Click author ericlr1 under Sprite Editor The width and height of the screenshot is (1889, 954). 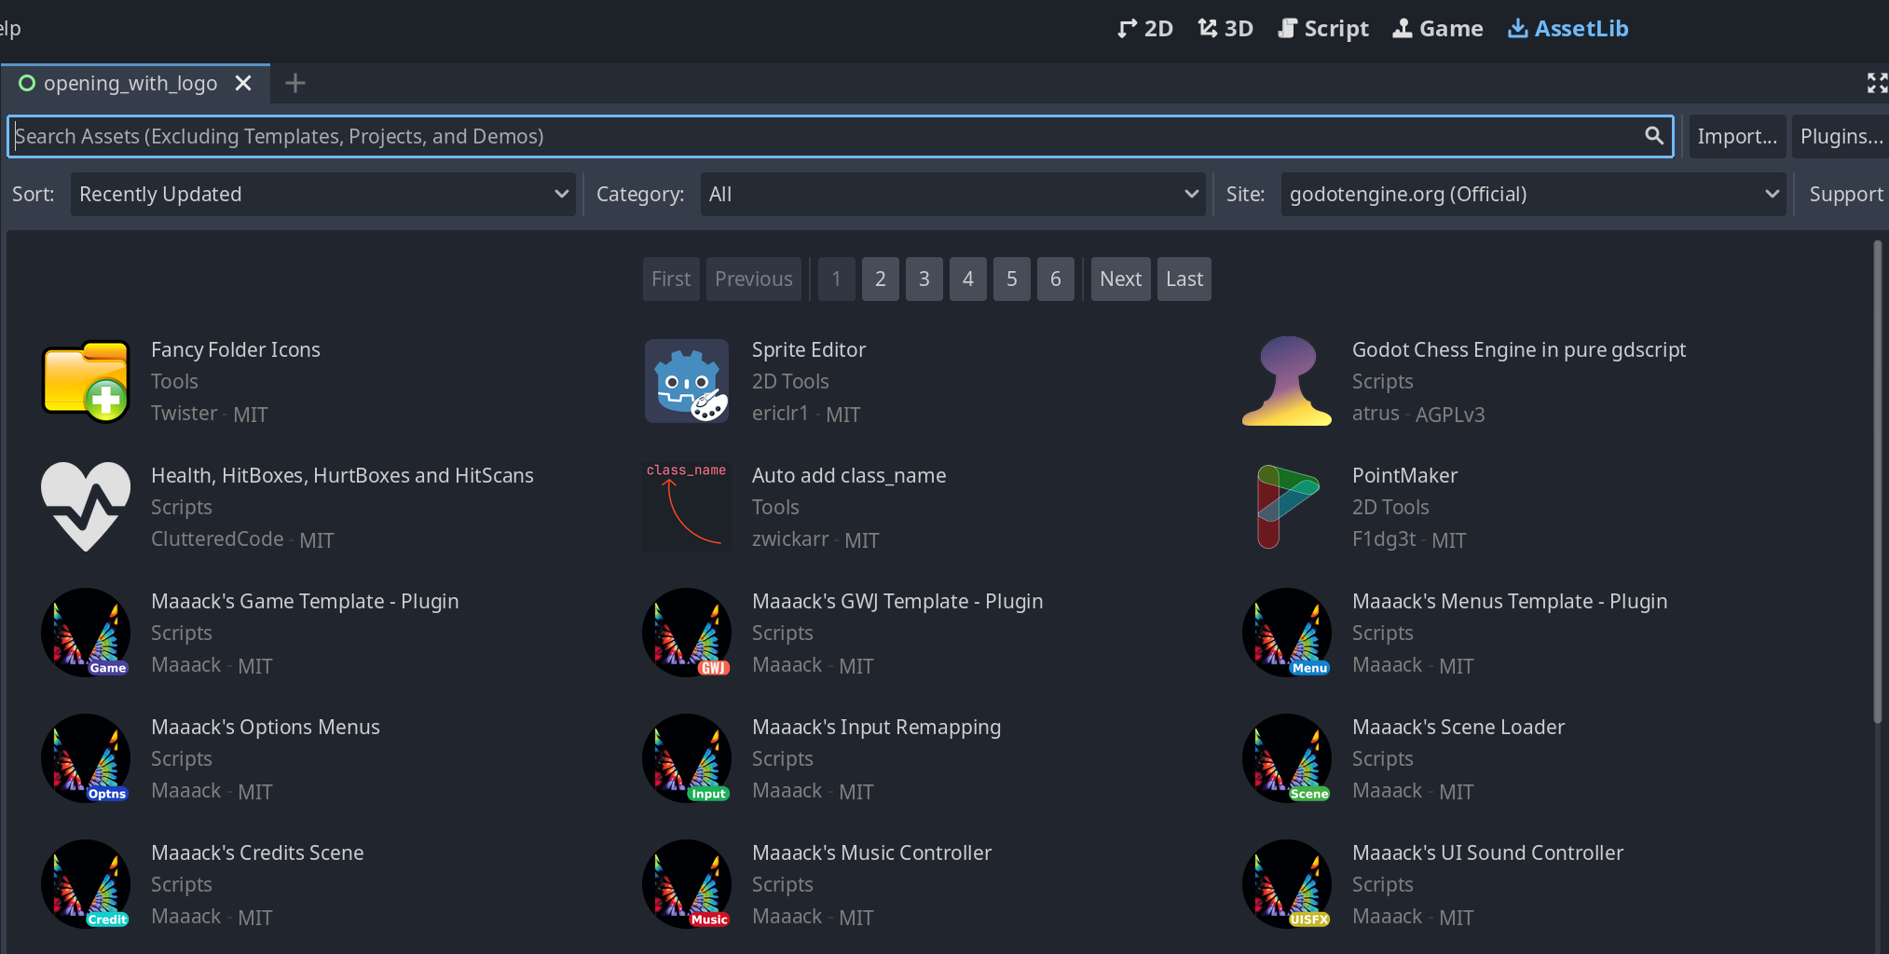coord(780,414)
